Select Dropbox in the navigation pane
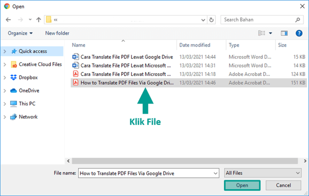The width and height of the screenshot is (309, 196). pos(28,78)
